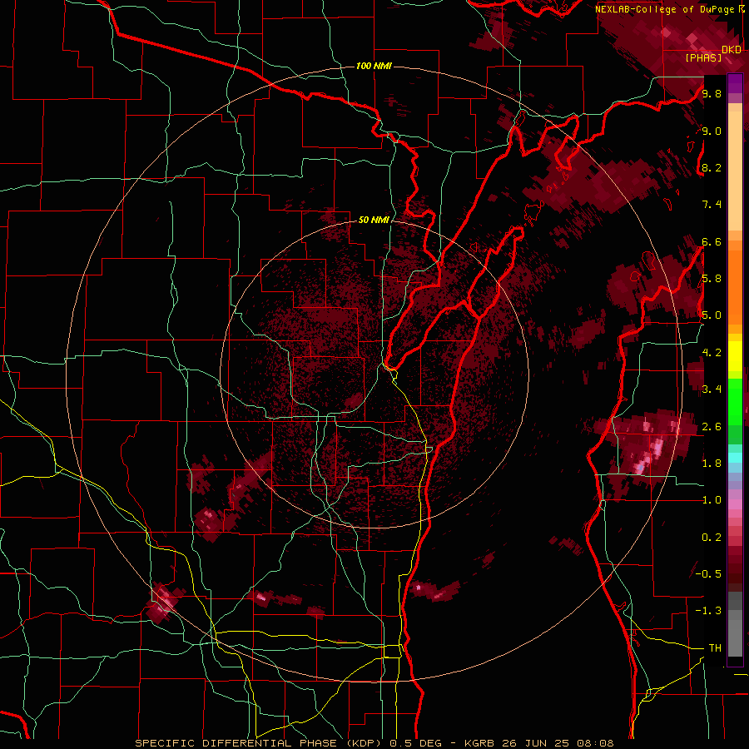Image resolution: width=749 pixels, height=749 pixels.
Task: Click the DKD label above the color scale
Action: pos(732,50)
